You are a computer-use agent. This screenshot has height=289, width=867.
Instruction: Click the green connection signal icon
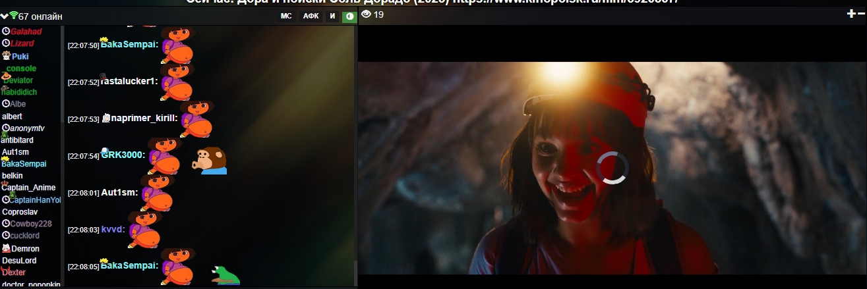tap(14, 15)
